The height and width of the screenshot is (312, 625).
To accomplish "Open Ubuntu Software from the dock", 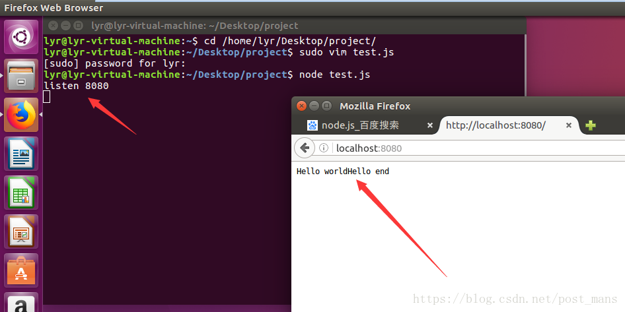I will coord(21,270).
